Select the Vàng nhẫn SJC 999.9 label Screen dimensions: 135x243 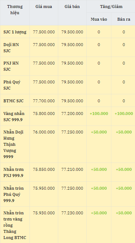tap(14, 116)
